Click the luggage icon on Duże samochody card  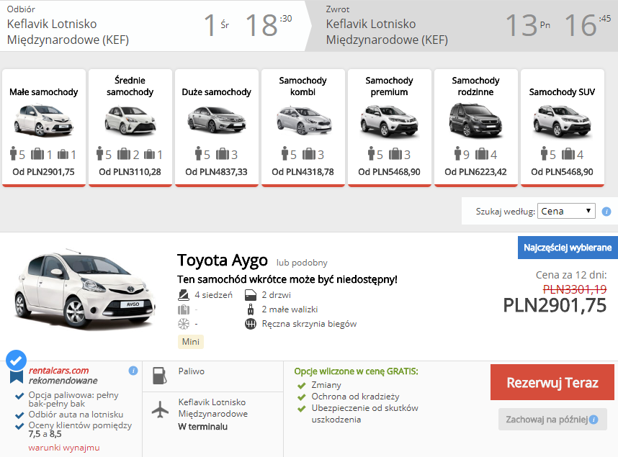click(x=223, y=154)
